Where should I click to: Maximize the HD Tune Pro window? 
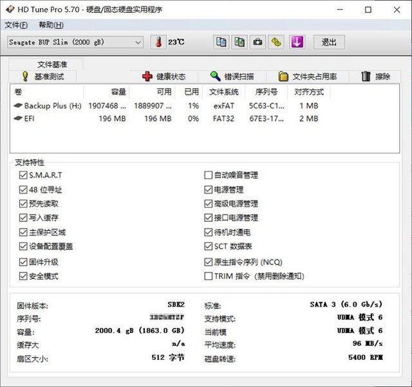368,10
